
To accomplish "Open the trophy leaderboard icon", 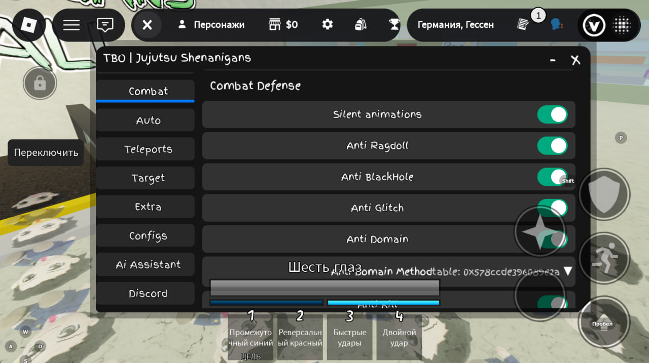I will coord(394,24).
